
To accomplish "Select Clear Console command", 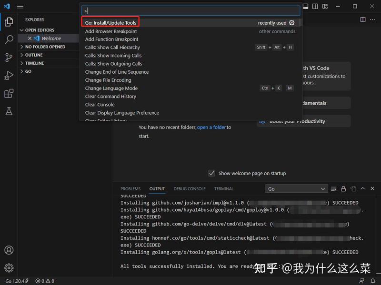I will 191,105.
